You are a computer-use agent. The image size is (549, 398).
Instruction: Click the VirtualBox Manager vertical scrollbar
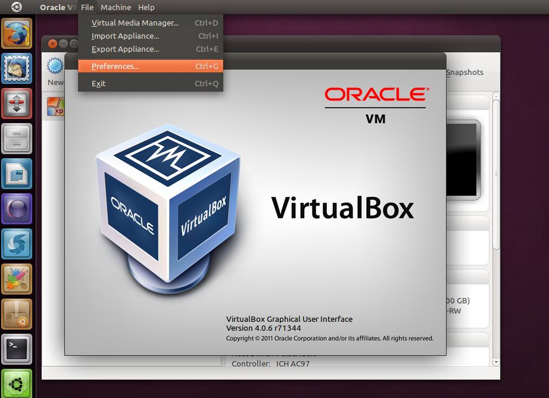pos(496,175)
